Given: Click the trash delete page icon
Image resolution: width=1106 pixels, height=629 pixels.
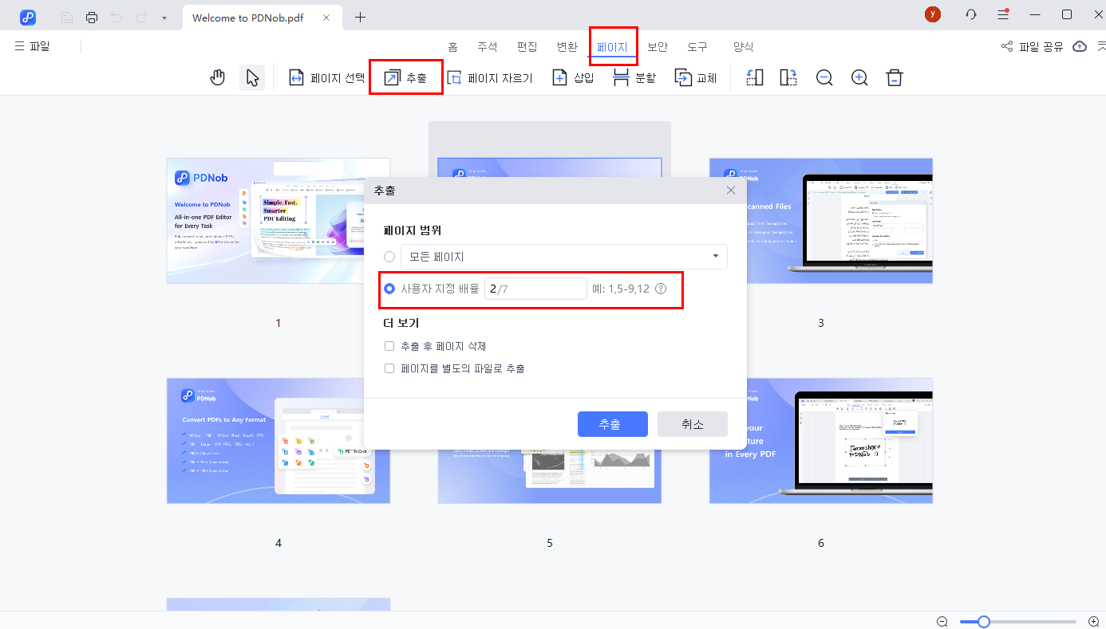Looking at the screenshot, I should (895, 77).
